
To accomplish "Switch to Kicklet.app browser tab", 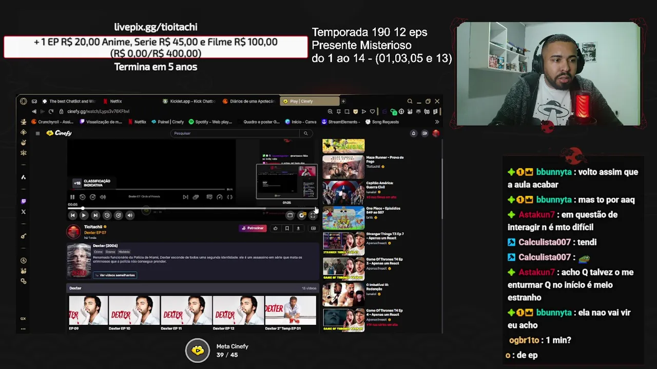I will tap(189, 101).
